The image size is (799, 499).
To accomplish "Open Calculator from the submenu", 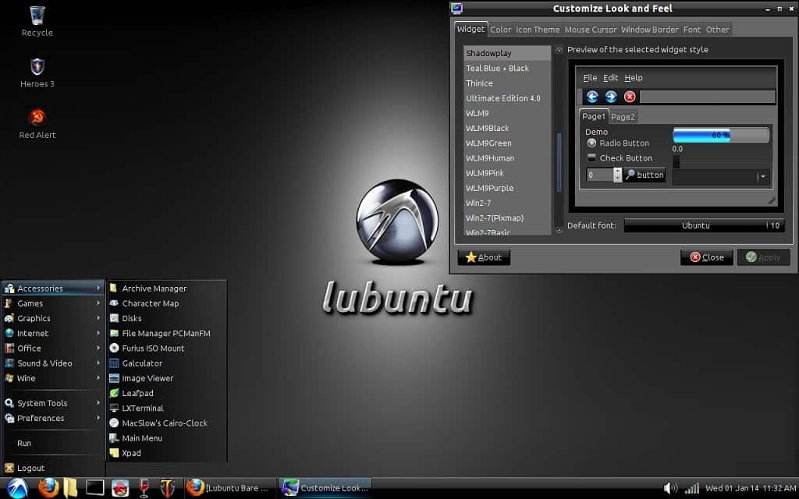I will coord(166,363).
